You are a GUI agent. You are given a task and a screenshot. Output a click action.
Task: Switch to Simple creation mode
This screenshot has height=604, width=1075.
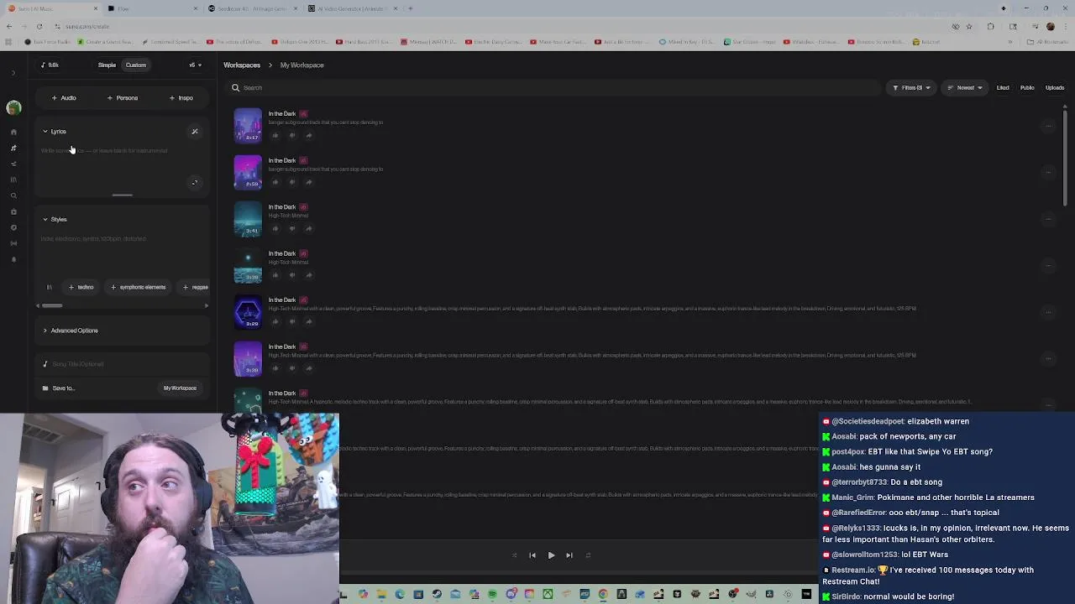tap(107, 65)
